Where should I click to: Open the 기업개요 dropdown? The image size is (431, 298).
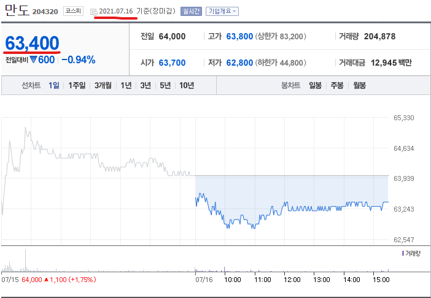tap(222, 11)
